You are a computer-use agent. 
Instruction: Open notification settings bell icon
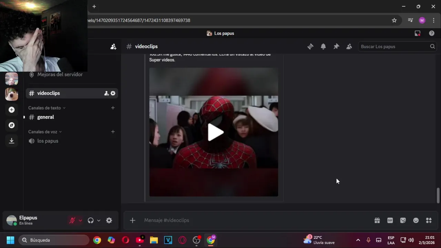323,46
